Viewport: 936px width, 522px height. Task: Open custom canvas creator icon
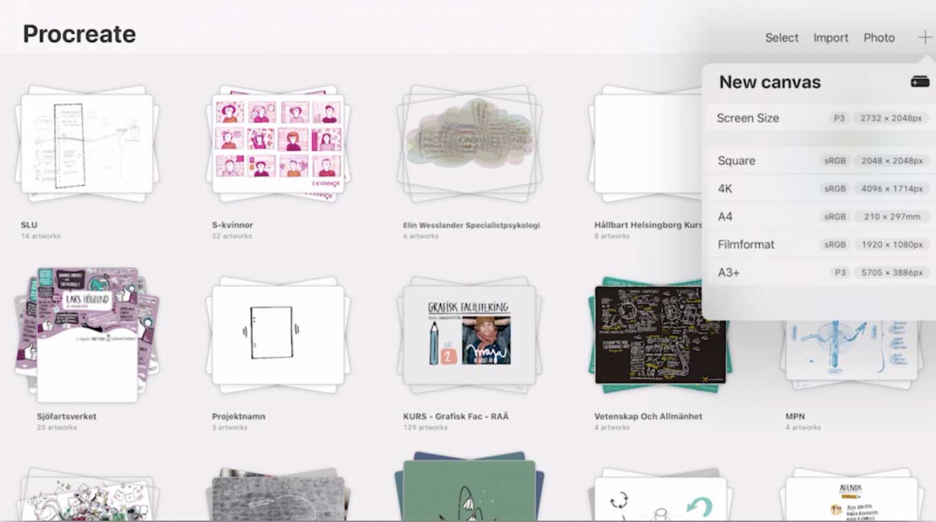click(920, 82)
